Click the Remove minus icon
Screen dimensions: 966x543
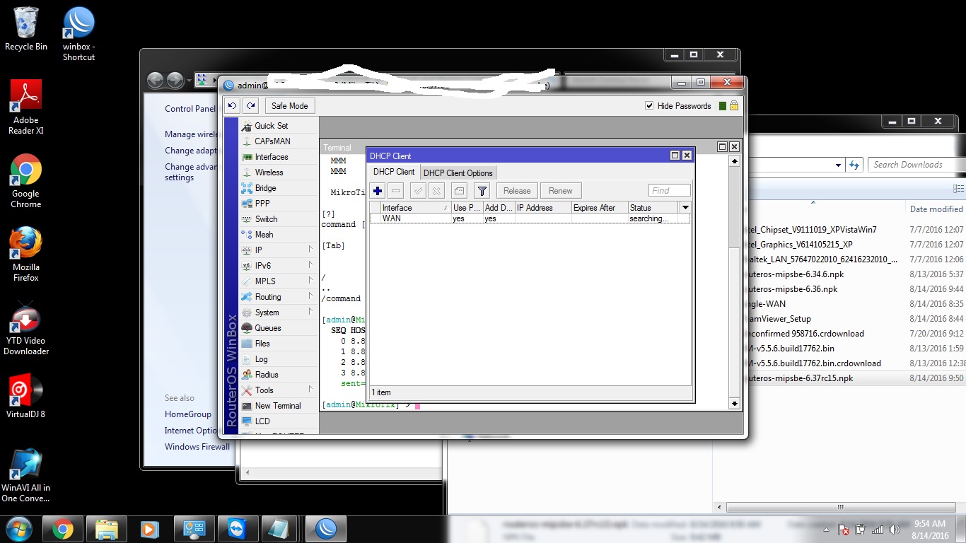(x=396, y=191)
